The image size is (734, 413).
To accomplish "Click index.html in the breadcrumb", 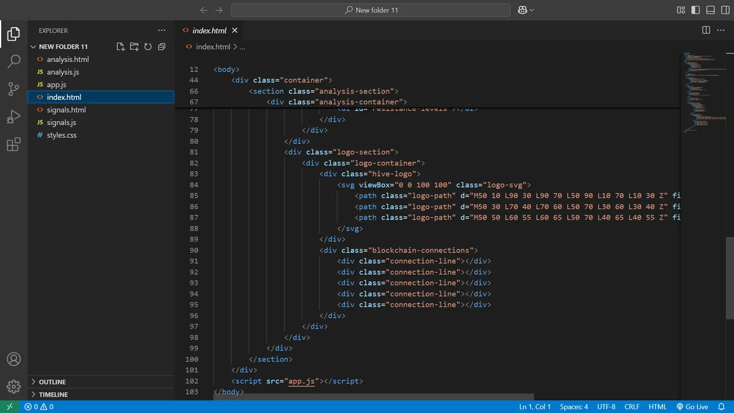I will (213, 47).
